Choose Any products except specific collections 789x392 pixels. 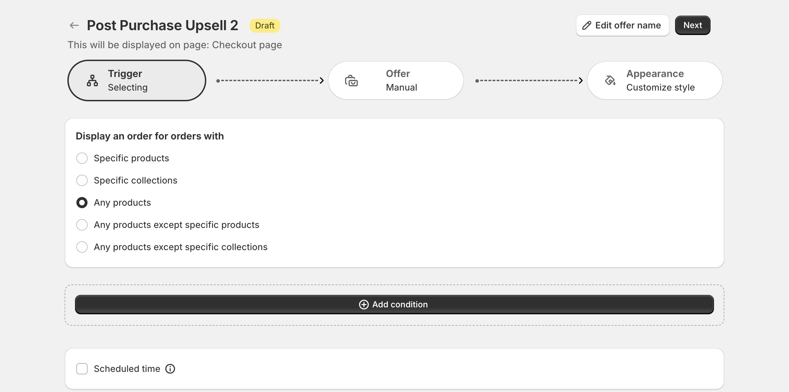(x=82, y=247)
